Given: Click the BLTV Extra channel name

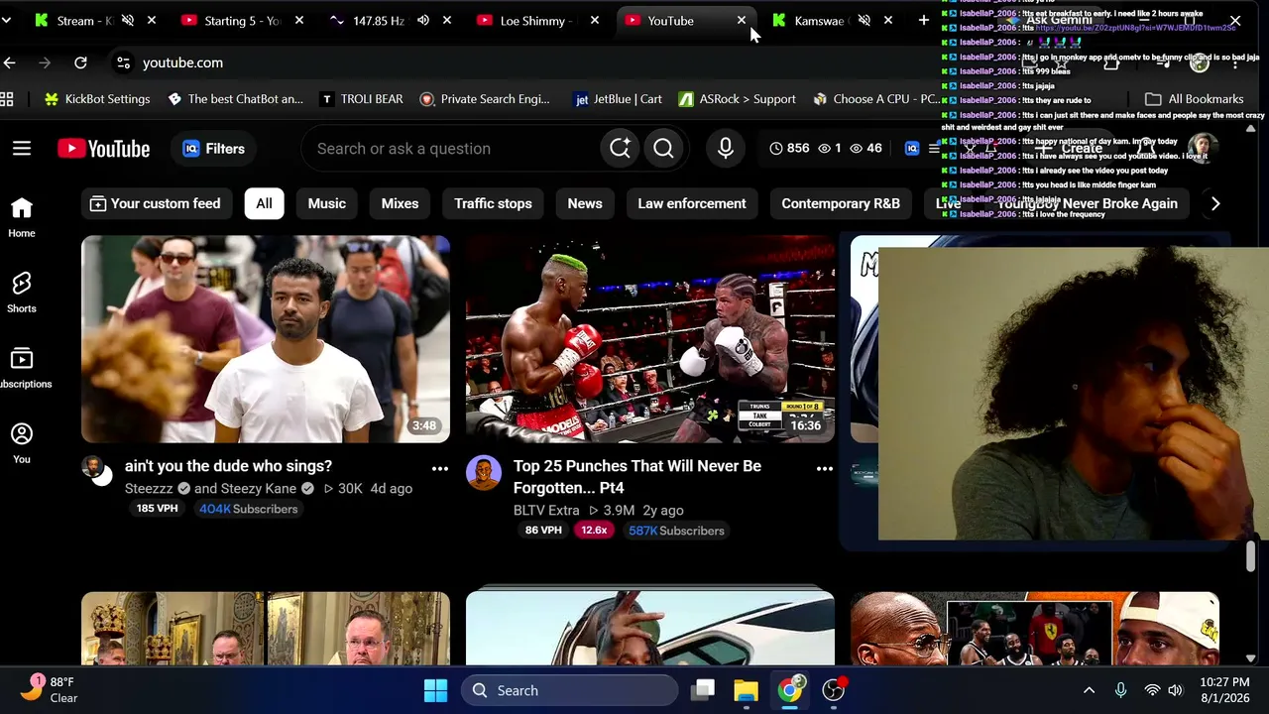Looking at the screenshot, I should (x=546, y=511).
